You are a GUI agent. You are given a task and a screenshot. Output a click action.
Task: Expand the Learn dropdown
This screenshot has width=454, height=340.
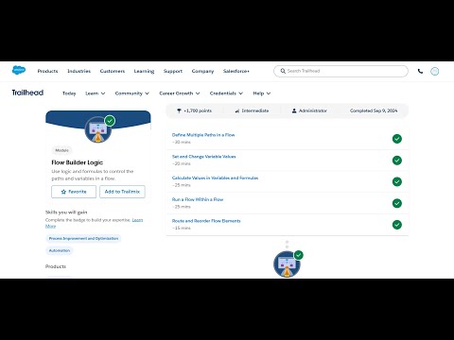(95, 93)
